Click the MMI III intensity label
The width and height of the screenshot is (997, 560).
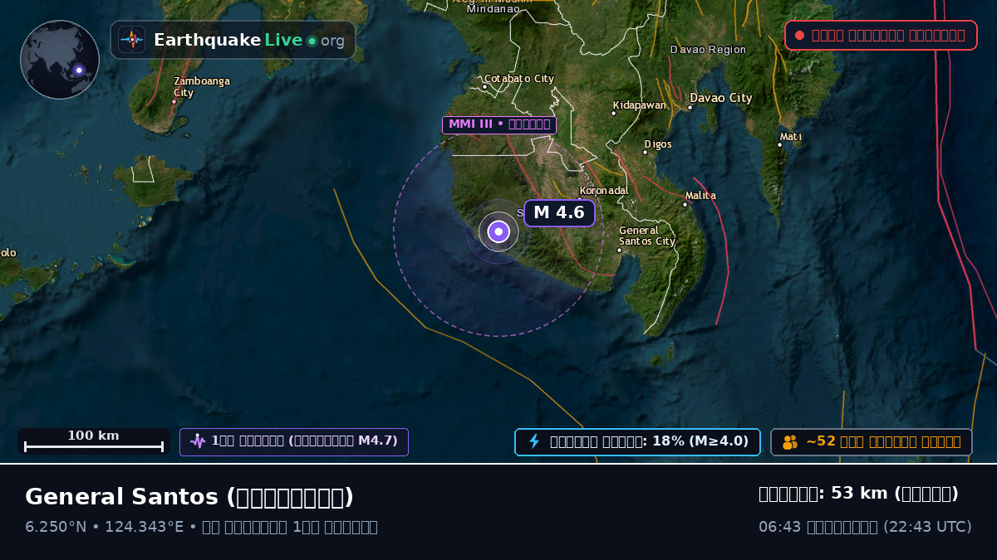coord(499,124)
